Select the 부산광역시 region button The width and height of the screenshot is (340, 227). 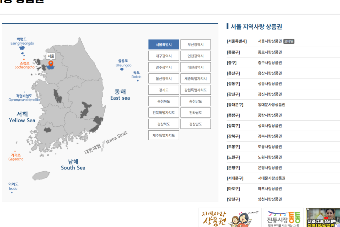click(196, 44)
